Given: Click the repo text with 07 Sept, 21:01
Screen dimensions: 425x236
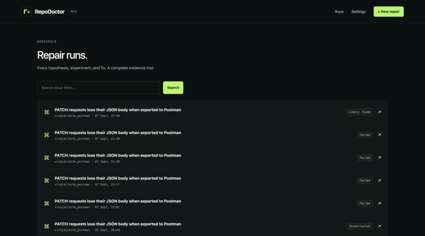Looking at the screenshot, I should pyautogui.click(x=87, y=207).
